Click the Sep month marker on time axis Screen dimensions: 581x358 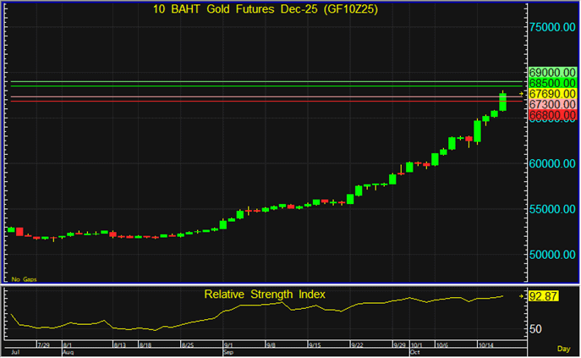[x=227, y=352]
